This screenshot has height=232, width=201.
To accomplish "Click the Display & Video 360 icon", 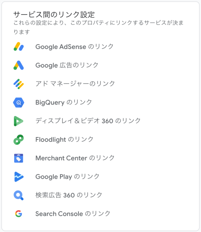I will tap(19, 121).
